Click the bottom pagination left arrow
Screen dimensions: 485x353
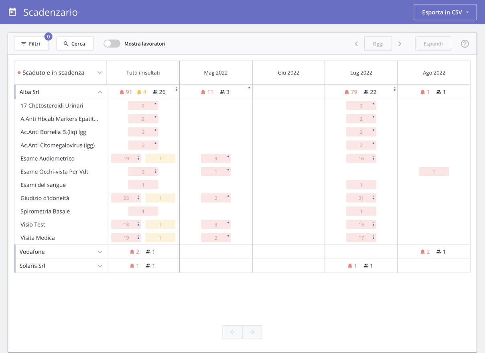coord(233,332)
